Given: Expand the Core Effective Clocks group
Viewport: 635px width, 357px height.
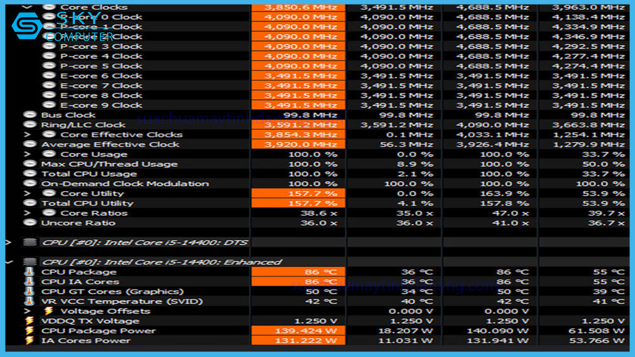Looking at the screenshot, I should [x=28, y=134].
